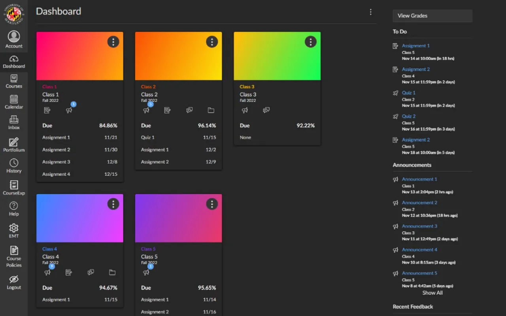Open the Class 1 card options menu
The width and height of the screenshot is (506, 316).
point(113,42)
